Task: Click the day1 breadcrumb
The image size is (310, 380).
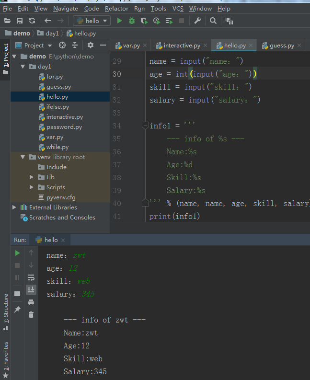Action: tap(48, 33)
